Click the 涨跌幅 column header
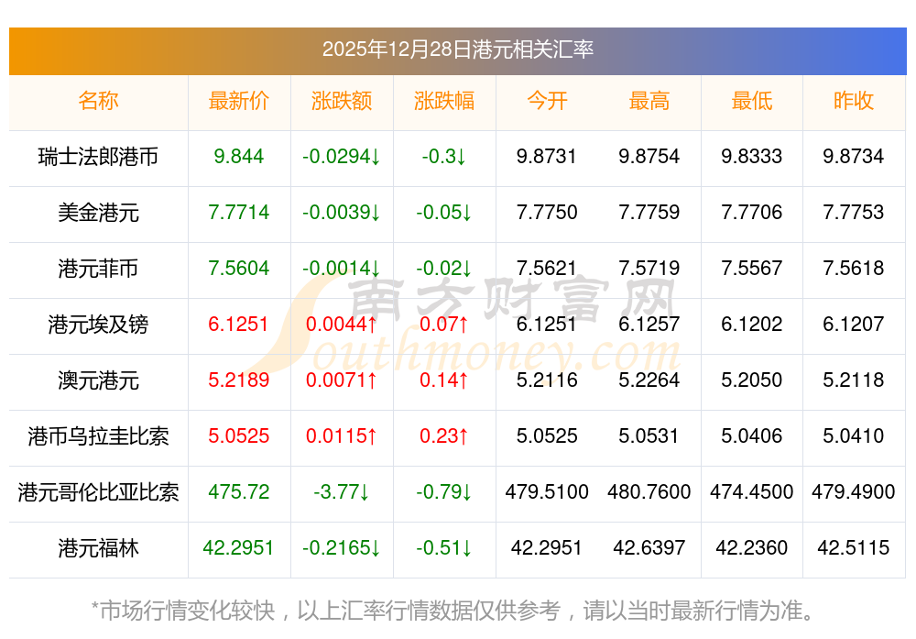916x639 pixels. 444,101
